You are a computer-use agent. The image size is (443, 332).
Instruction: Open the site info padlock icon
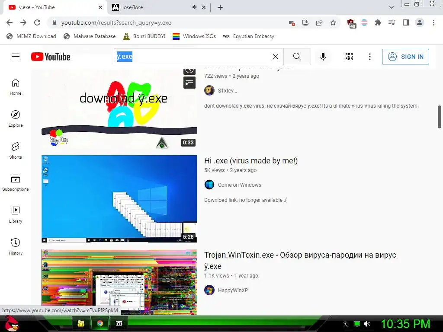(55, 22)
